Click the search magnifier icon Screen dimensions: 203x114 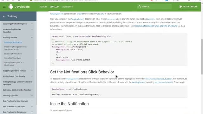coord(140,6)
